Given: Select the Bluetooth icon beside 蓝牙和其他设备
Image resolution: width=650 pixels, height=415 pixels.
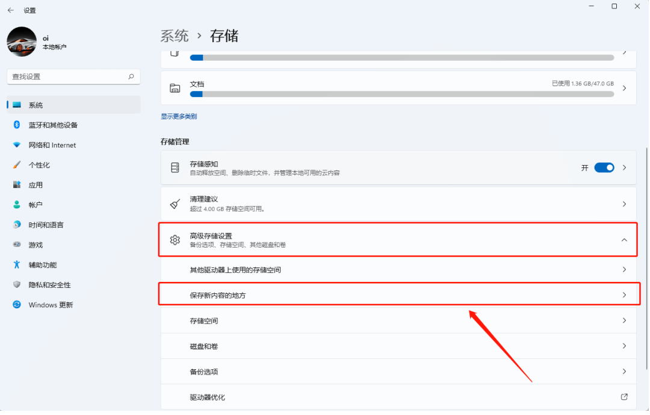Looking at the screenshot, I should pyautogui.click(x=15, y=125).
